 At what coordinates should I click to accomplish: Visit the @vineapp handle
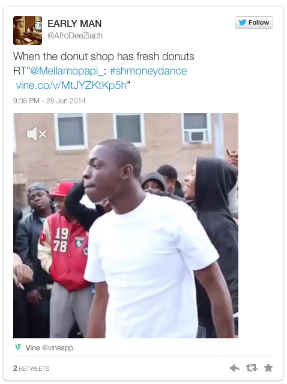58,348
